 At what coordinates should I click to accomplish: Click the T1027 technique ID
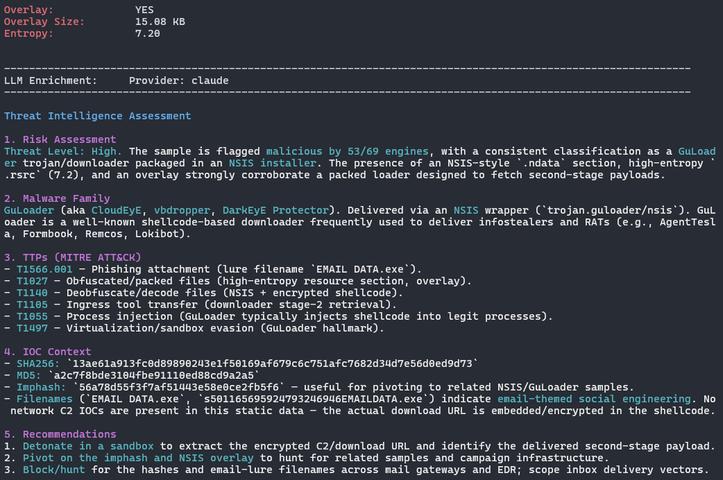(x=32, y=281)
